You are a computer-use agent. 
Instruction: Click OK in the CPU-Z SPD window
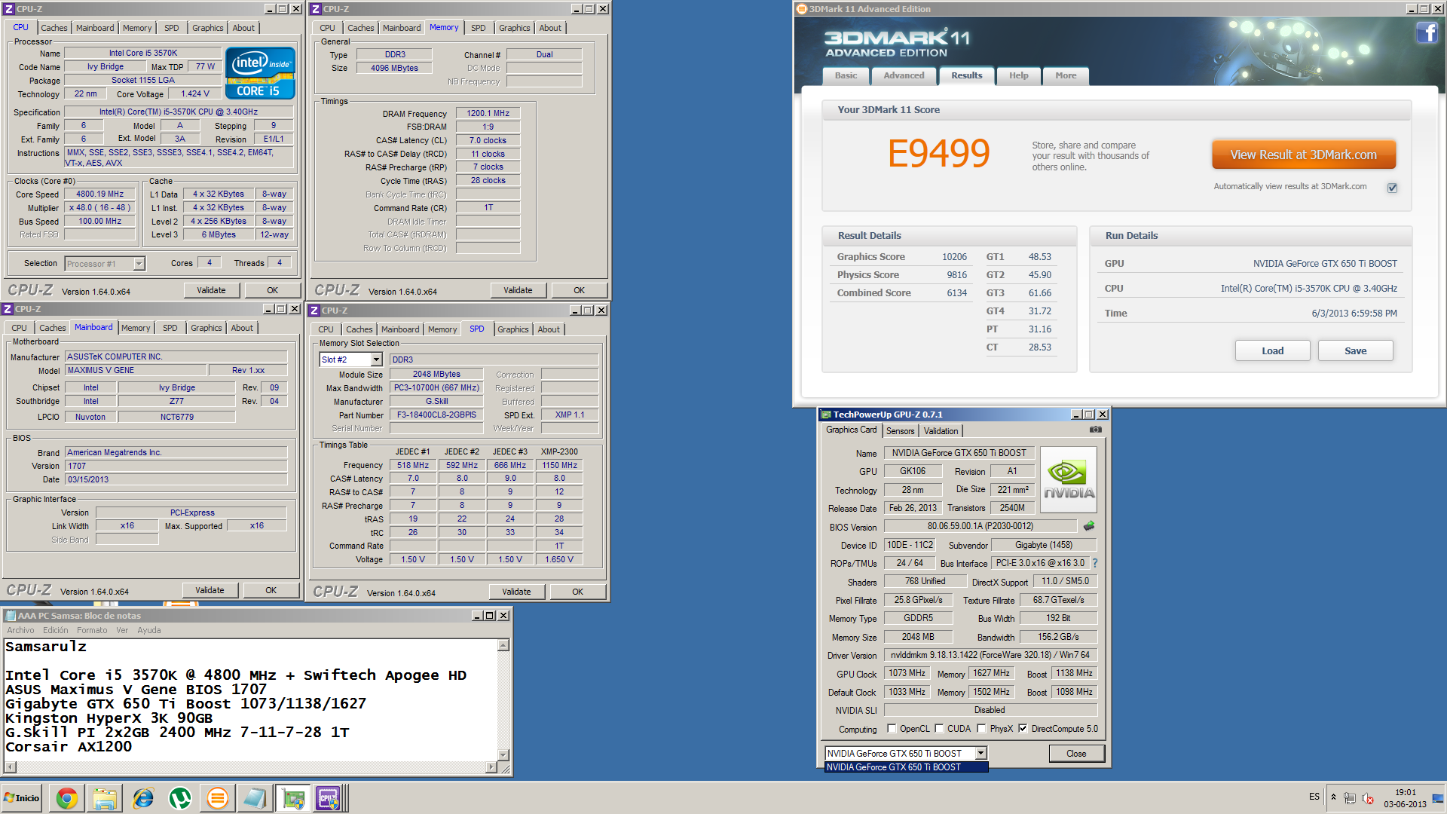click(577, 592)
